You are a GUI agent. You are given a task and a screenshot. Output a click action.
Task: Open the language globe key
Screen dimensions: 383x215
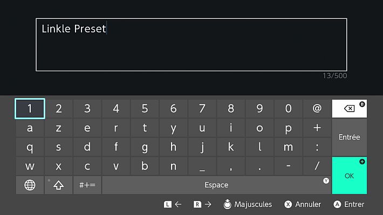[30, 185]
